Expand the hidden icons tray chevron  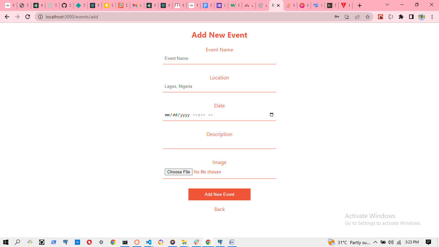(375, 242)
